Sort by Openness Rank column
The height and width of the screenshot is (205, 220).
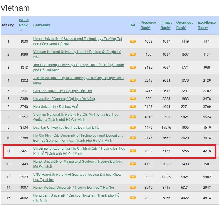pos(185,25)
